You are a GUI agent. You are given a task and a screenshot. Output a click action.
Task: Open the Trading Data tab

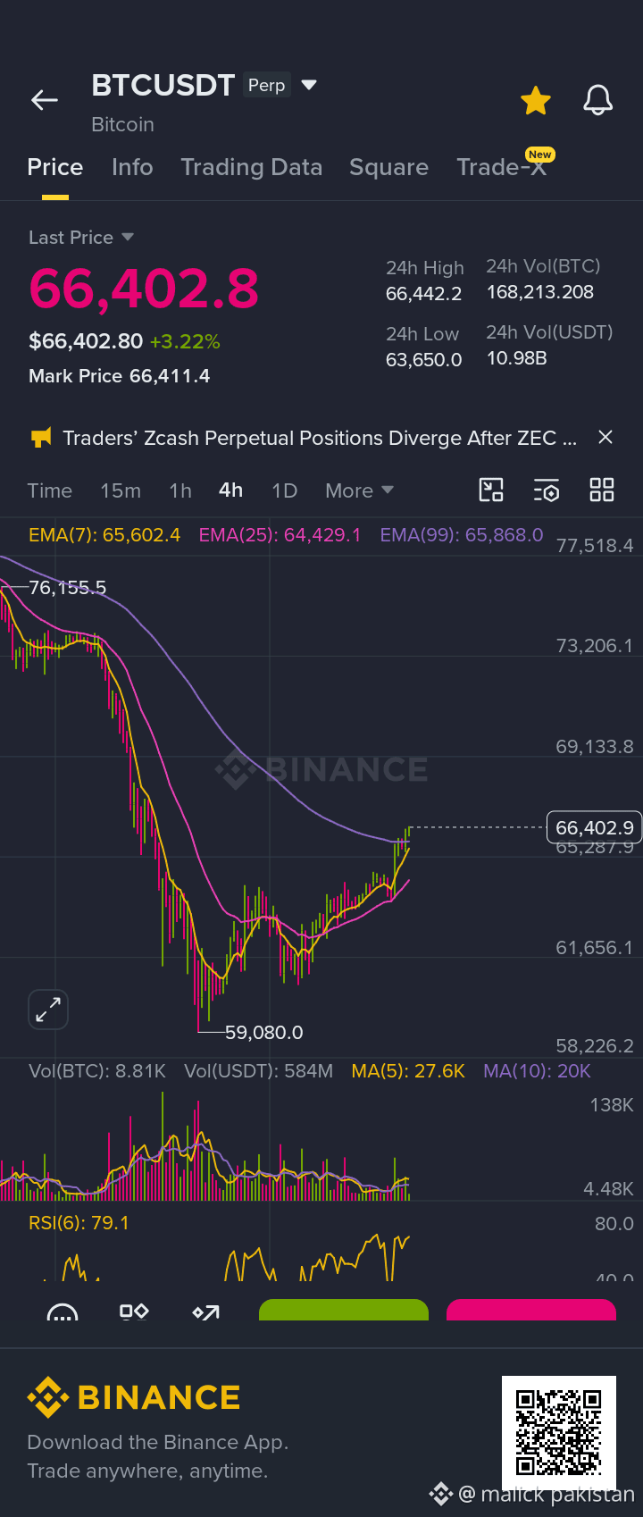(x=251, y=167)
